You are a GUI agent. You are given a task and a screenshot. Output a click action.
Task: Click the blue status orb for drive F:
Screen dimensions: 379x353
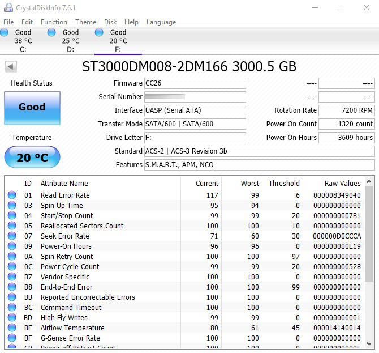(x=99, y=32)
